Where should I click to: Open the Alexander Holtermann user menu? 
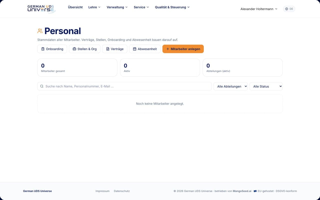pos(259,9)
